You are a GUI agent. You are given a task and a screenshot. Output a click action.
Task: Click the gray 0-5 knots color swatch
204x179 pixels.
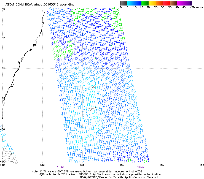(x=124, y=3)
